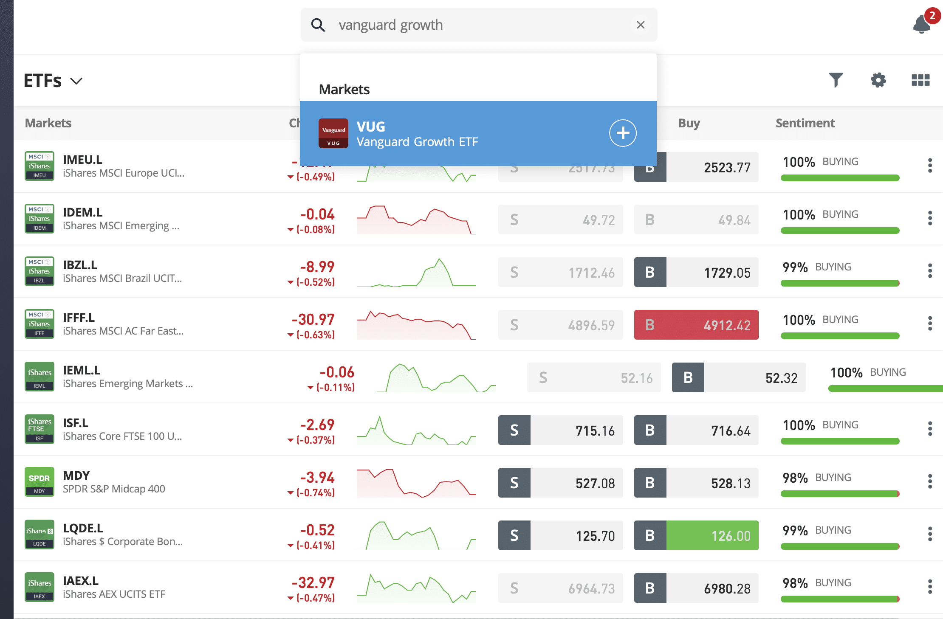Open IFFF.L row options menu
Image resolution: width=943 pixels, height=619 pixels.
coord(930,324)
